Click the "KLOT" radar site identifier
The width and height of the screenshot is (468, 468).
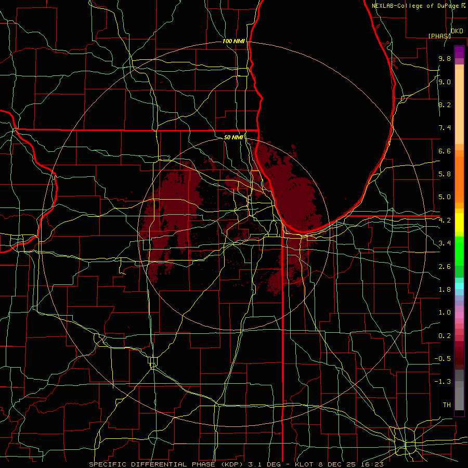(304, 464)
